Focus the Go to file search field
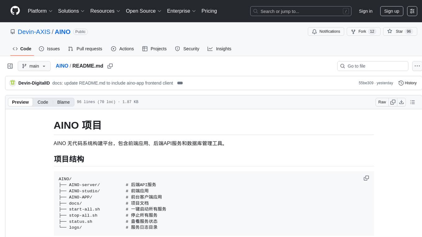The width and height of the screenshot is (422, 237). (x=373, y=66)
